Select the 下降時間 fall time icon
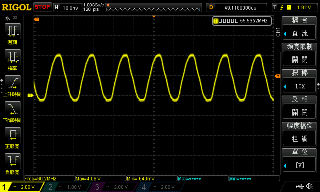This screenshot has height=192, width=320. (x=12, y=112)
